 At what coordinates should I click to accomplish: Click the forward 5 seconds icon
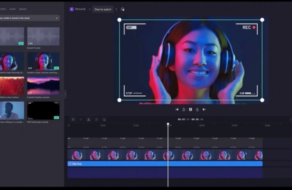click(197, 110)
